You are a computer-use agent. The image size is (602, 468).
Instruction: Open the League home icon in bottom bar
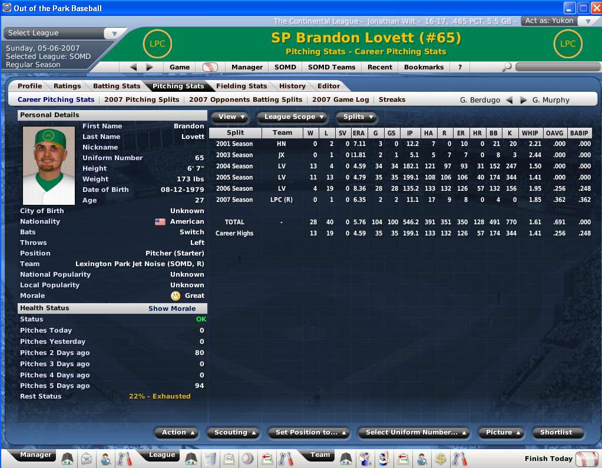(191, 459)
